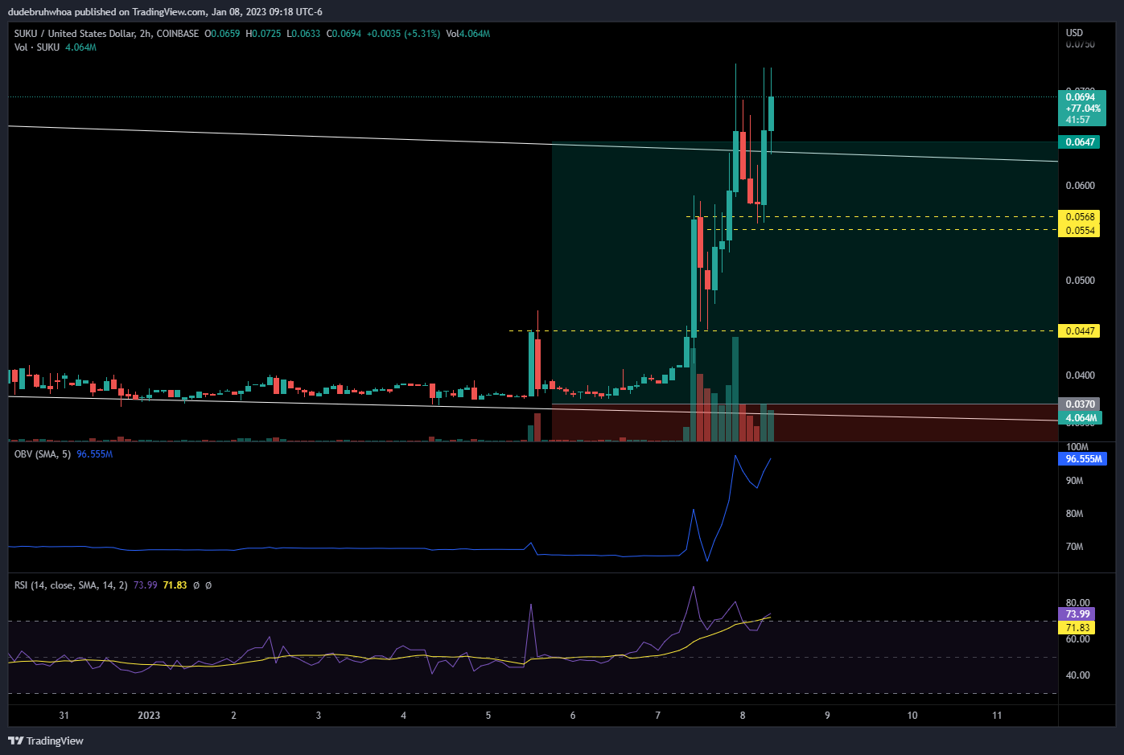Click the +0.0035 (+5.31%) change value

403,34
